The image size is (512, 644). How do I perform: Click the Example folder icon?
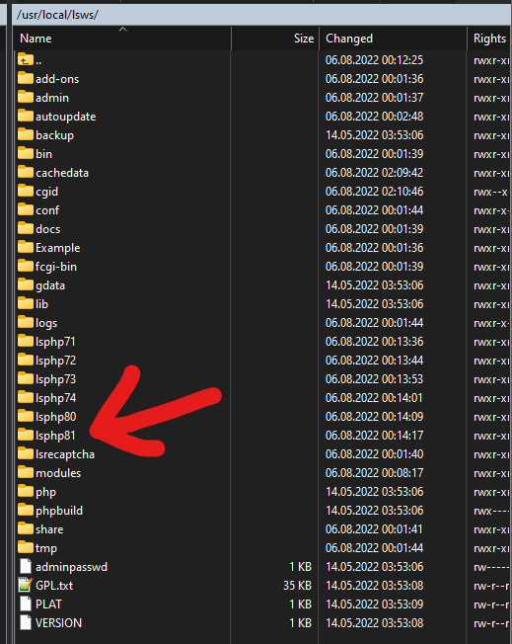(x=26, y=247)
